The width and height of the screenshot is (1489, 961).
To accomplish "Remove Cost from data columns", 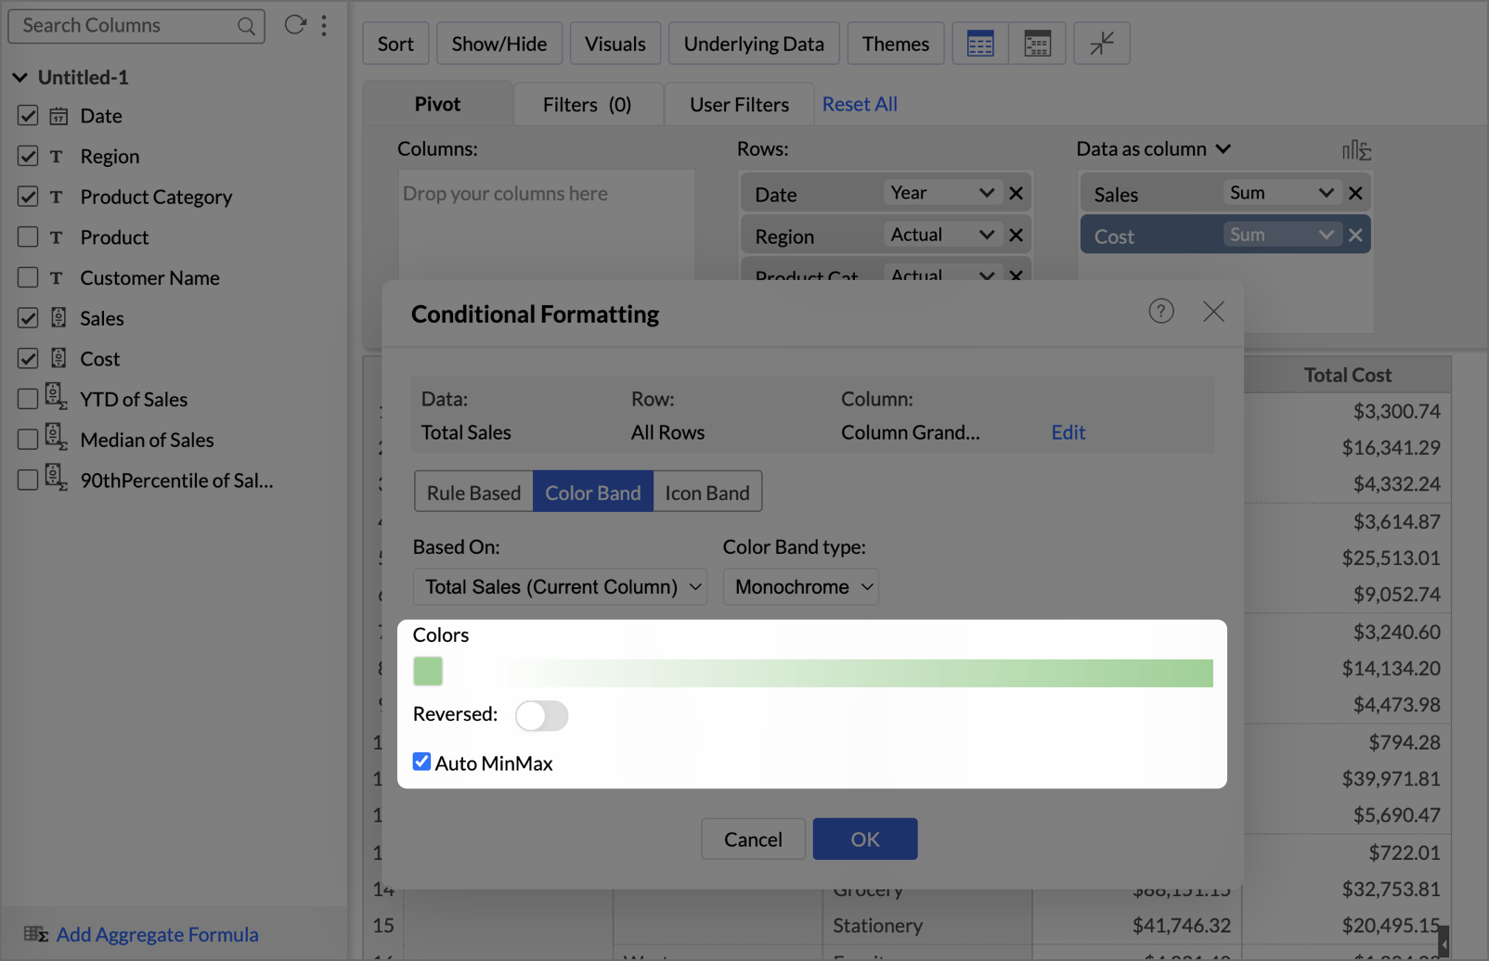I will point(1355,236).
